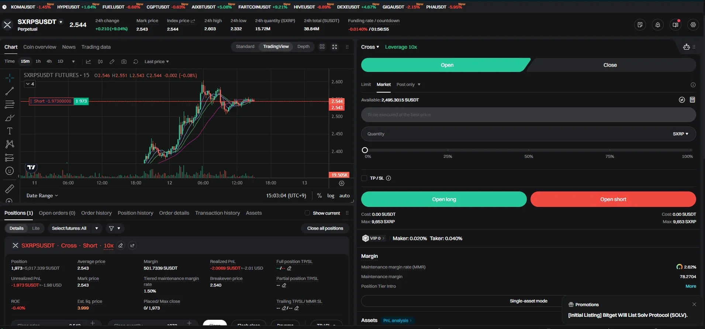Refresh the chart with the reset icon
This screenshot has width=705, height=329.
[x=136, y=62]
